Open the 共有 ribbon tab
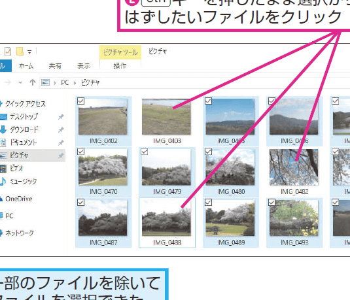 click(55, 66)
